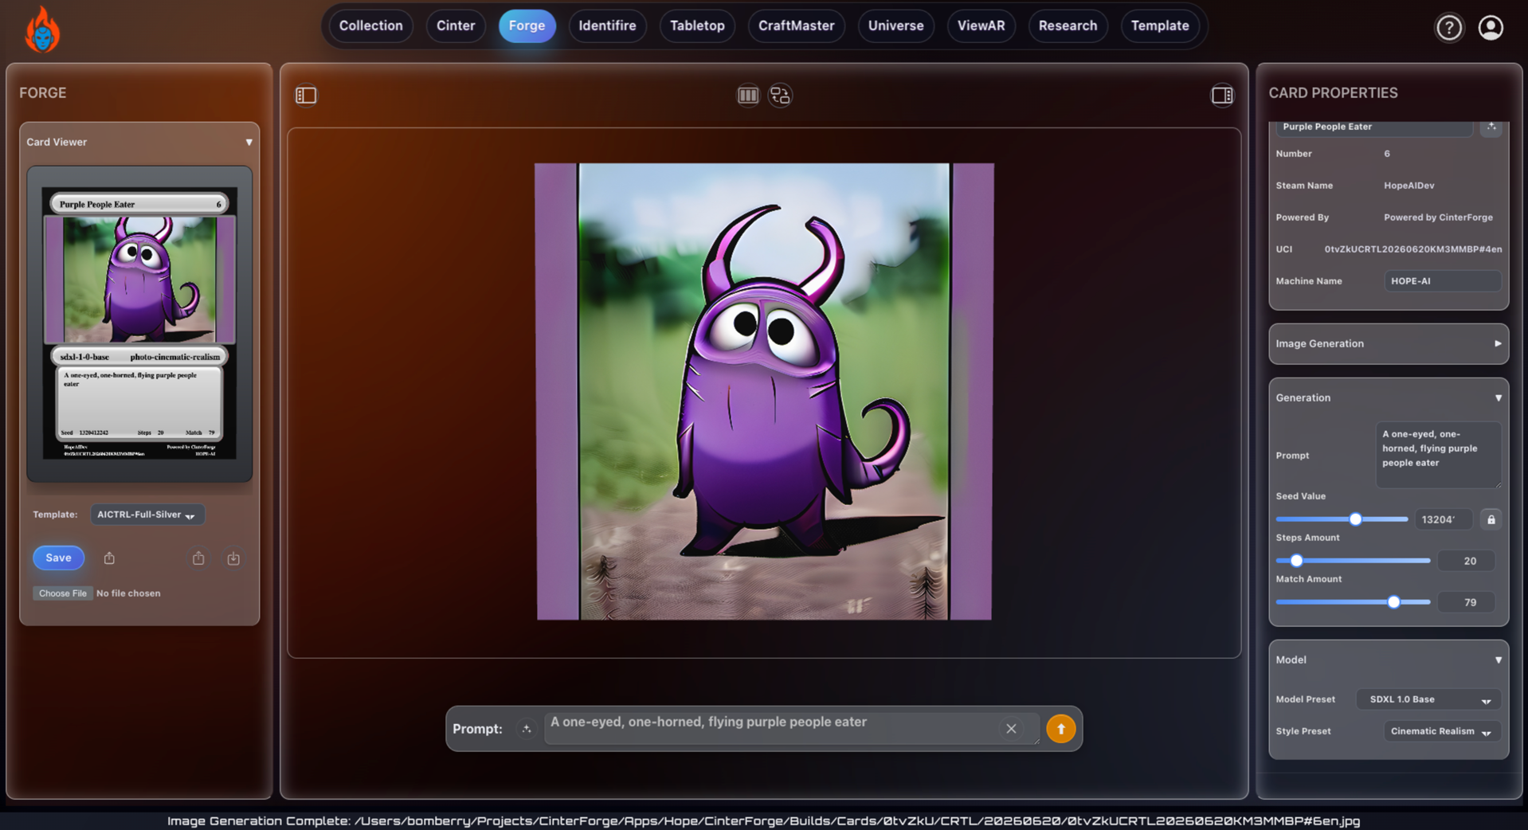Image resolution: width=1528 pixels, height=830 pixels.
Task: Click the swap layout icon above canvas
Action: click(x=780, y=96)
